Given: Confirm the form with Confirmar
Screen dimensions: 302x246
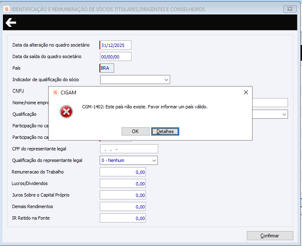Looking at the screenshot, I should (270, 236).
